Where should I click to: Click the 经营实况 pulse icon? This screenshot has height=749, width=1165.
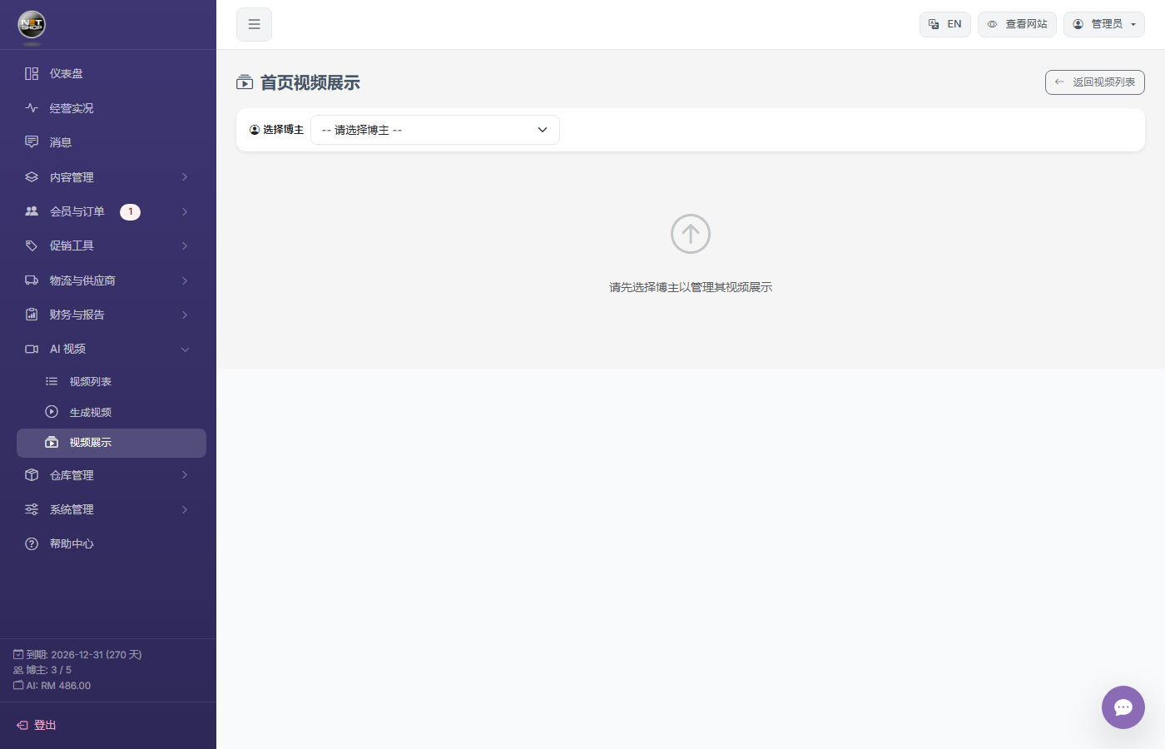pos(32,108)
